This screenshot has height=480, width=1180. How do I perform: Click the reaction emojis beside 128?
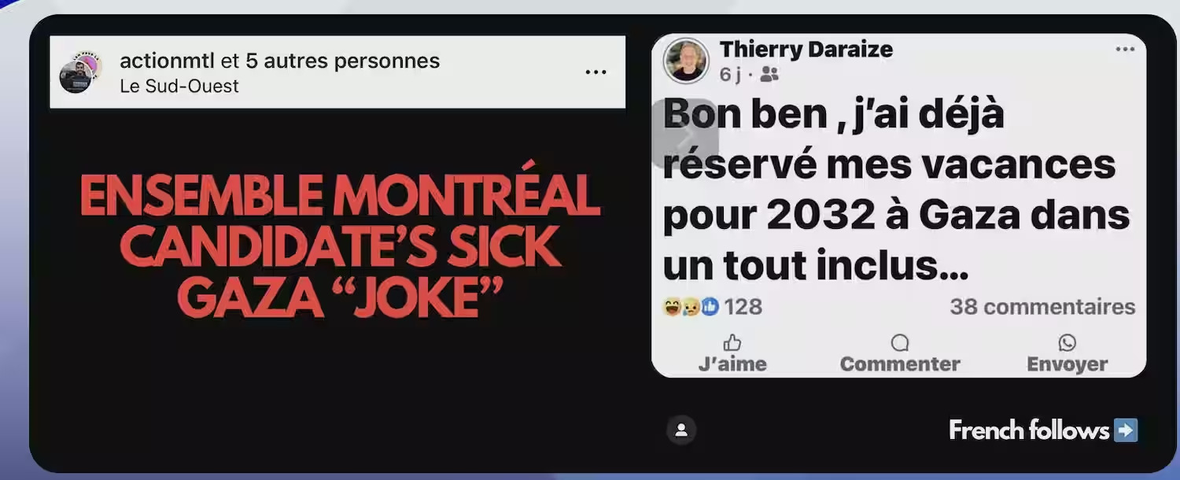point(691,307)
